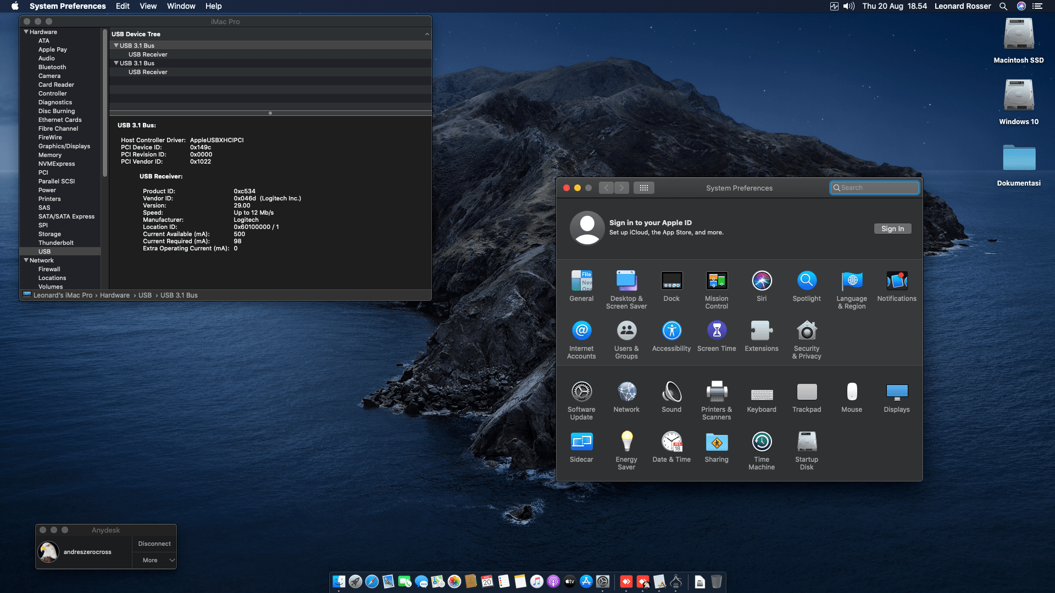Collapse the first USB 3.1 Bus entry

pyautogui.click(x=116, y=46)
